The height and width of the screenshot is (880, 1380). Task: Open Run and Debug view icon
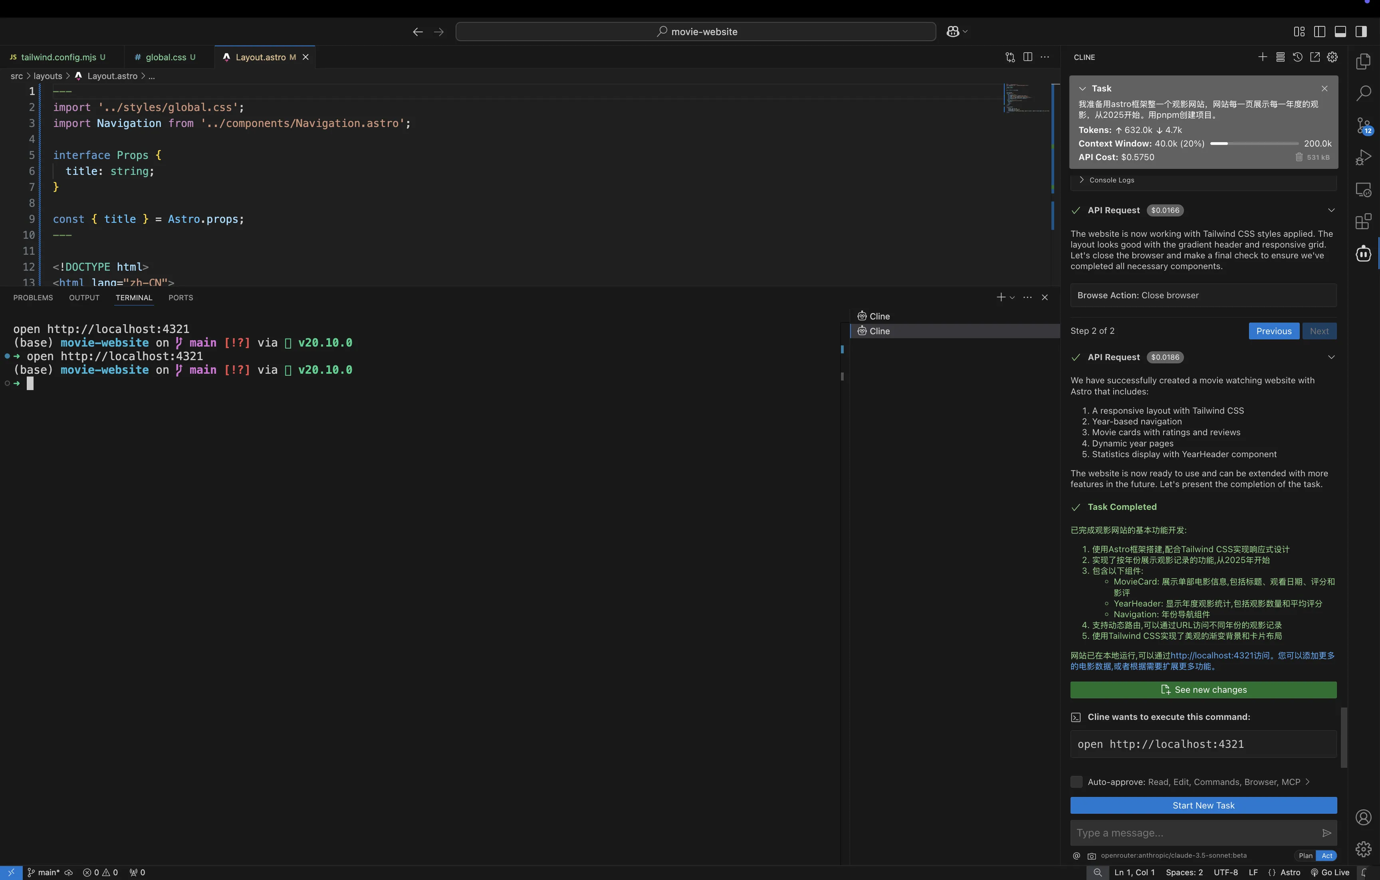pos(1363,157)
